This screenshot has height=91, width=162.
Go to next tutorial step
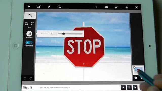point(135,87)
